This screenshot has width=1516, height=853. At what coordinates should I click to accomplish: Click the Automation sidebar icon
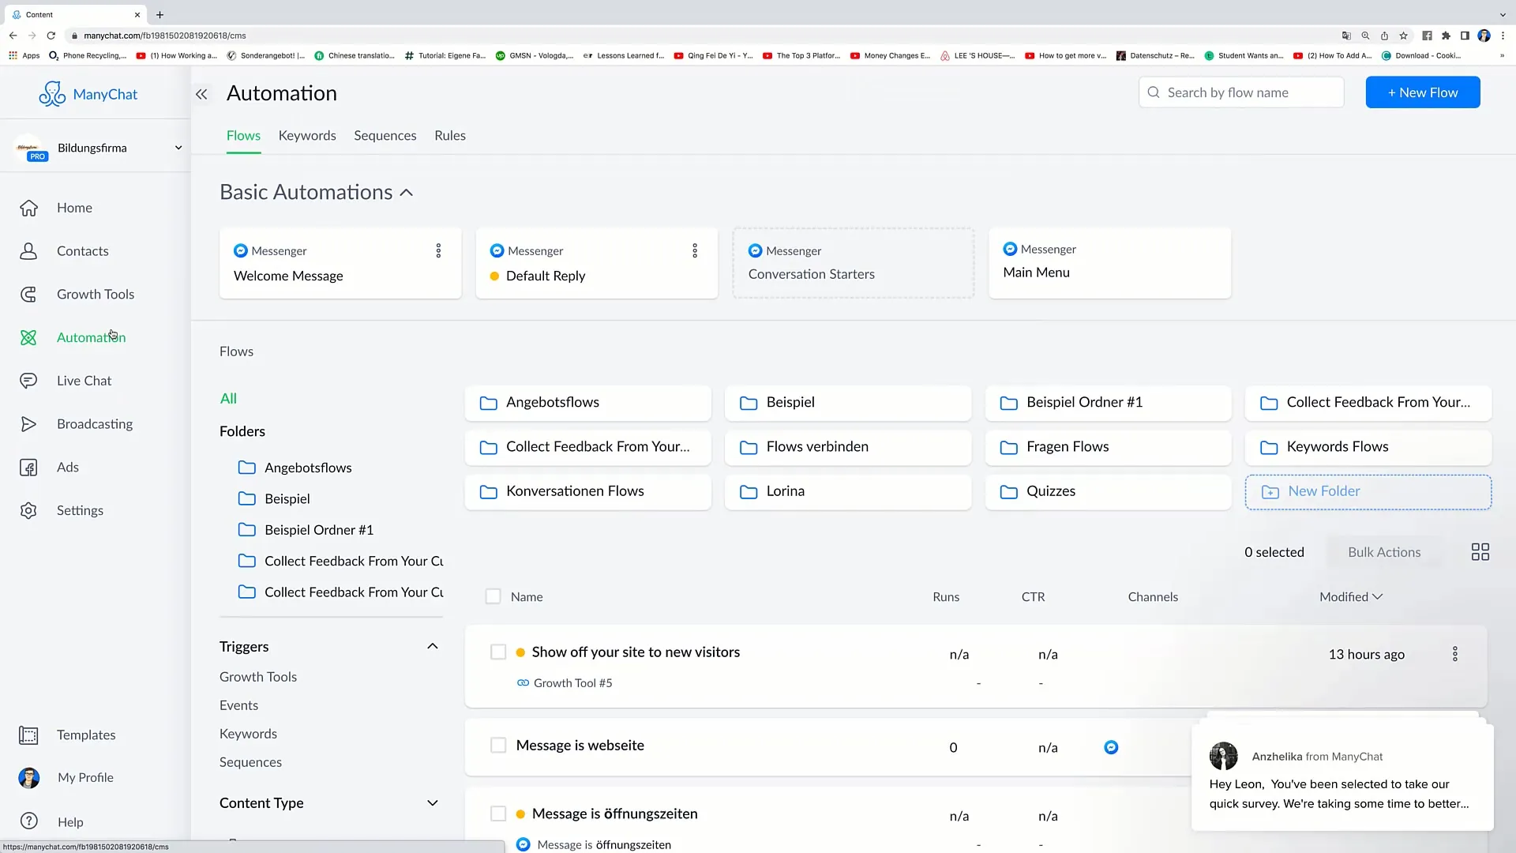28,337
